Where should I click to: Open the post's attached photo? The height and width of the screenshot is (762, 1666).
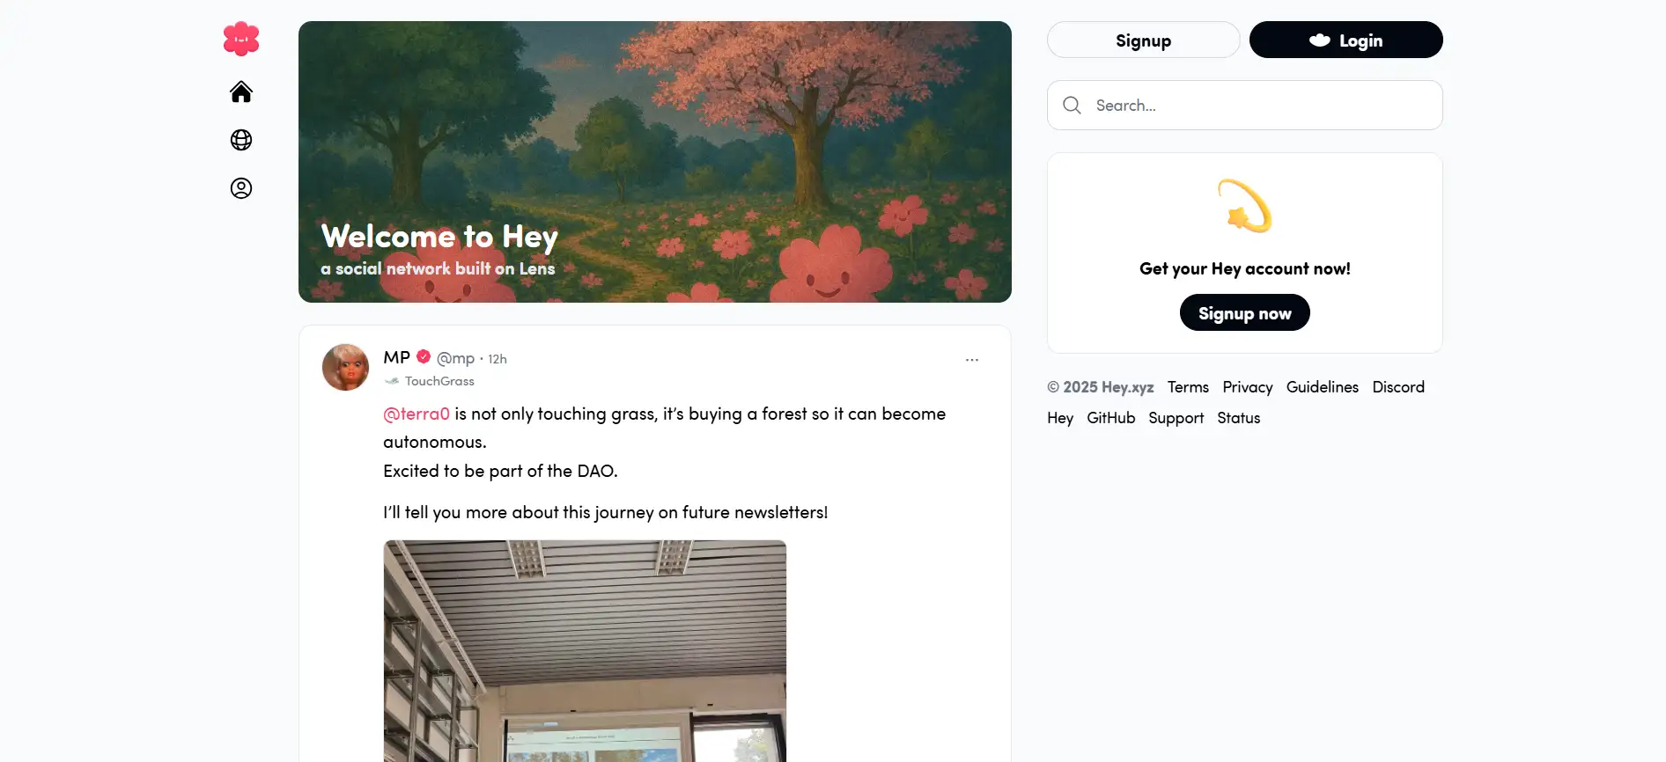click(585, 651)
